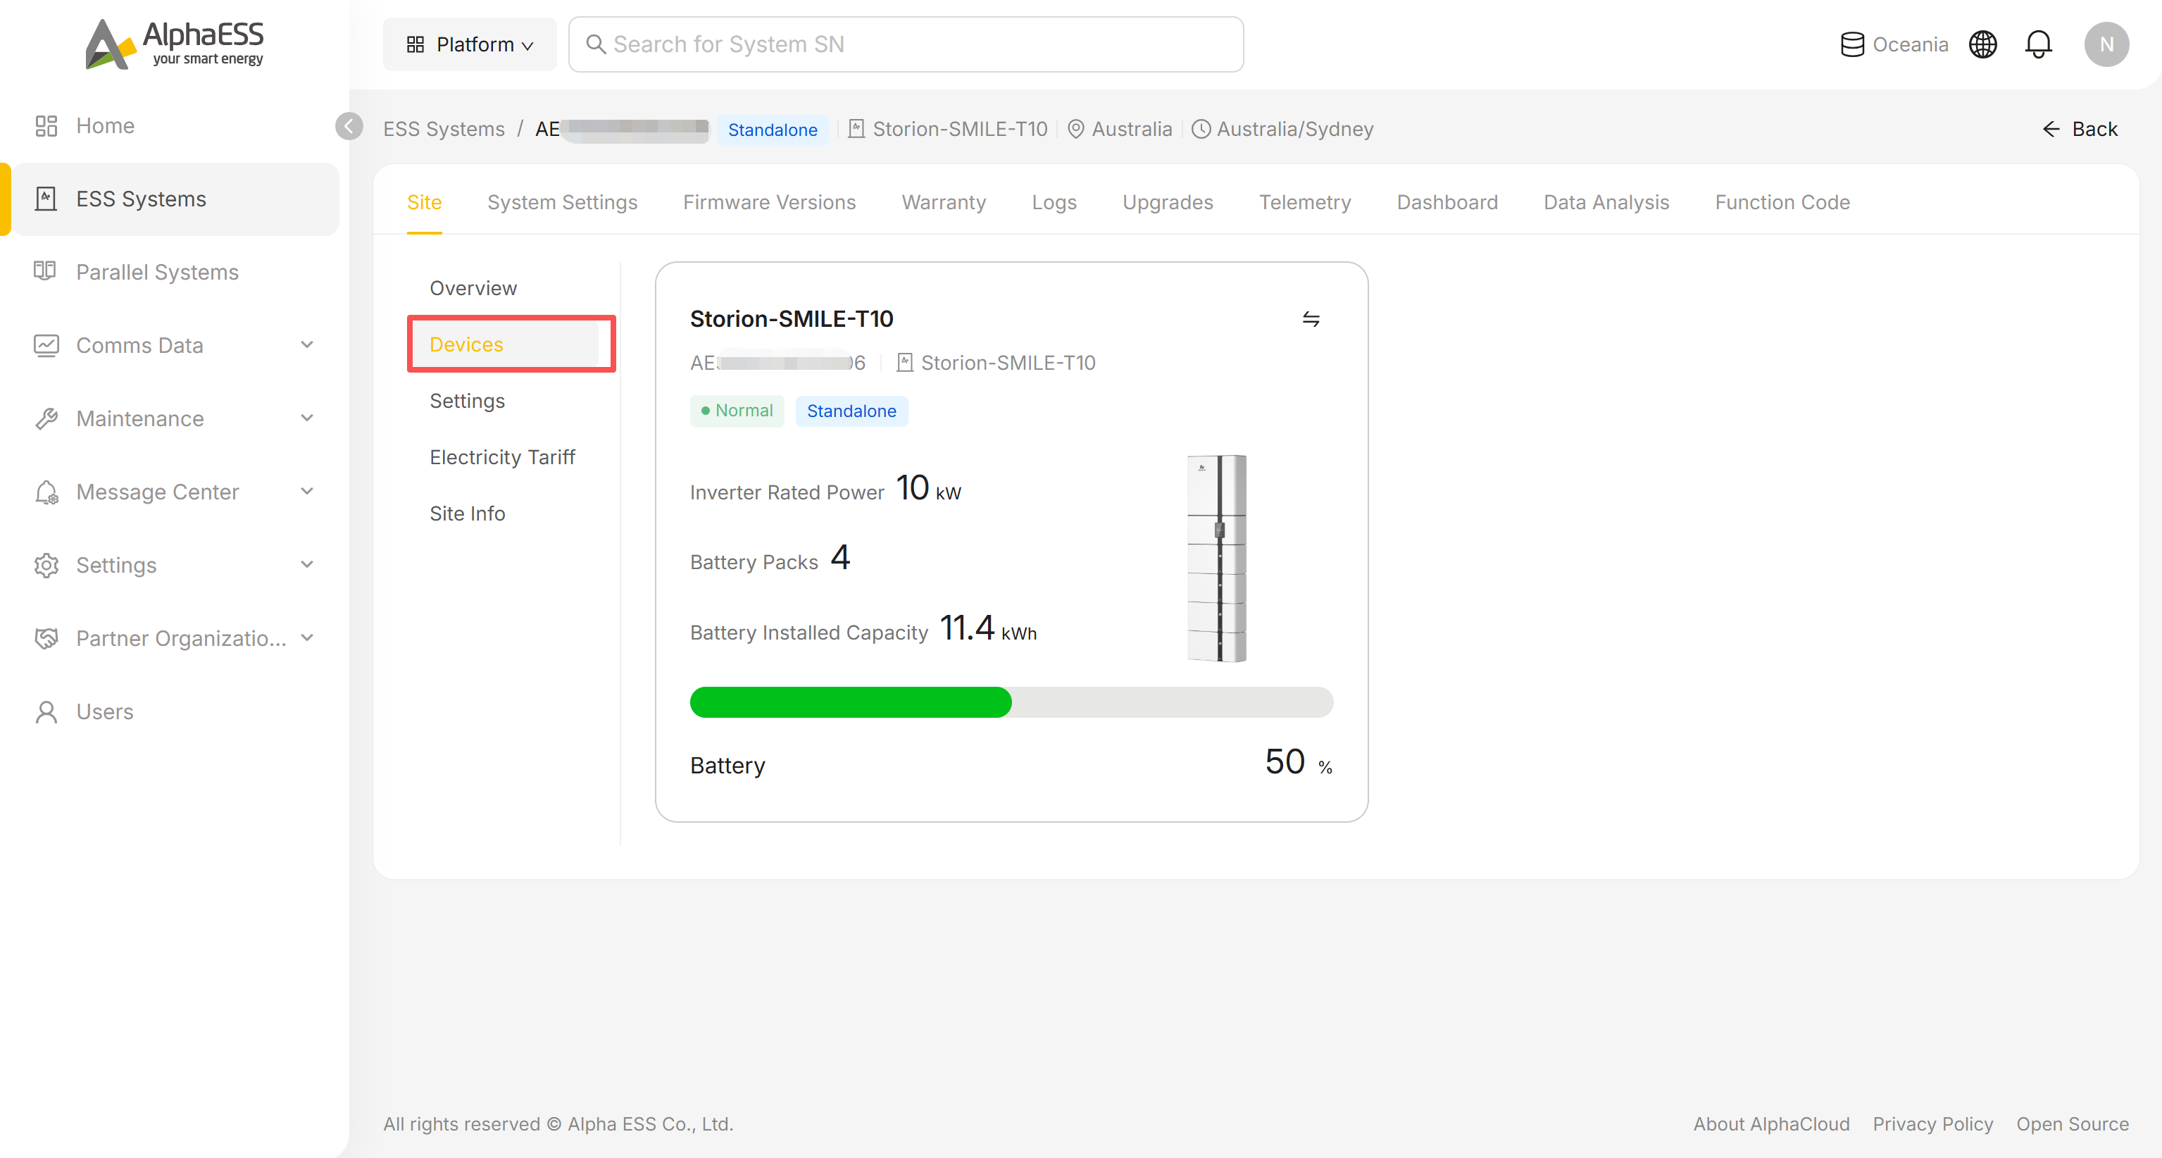
Task: Switch to the System Settings tab
Action: point(562,202)
